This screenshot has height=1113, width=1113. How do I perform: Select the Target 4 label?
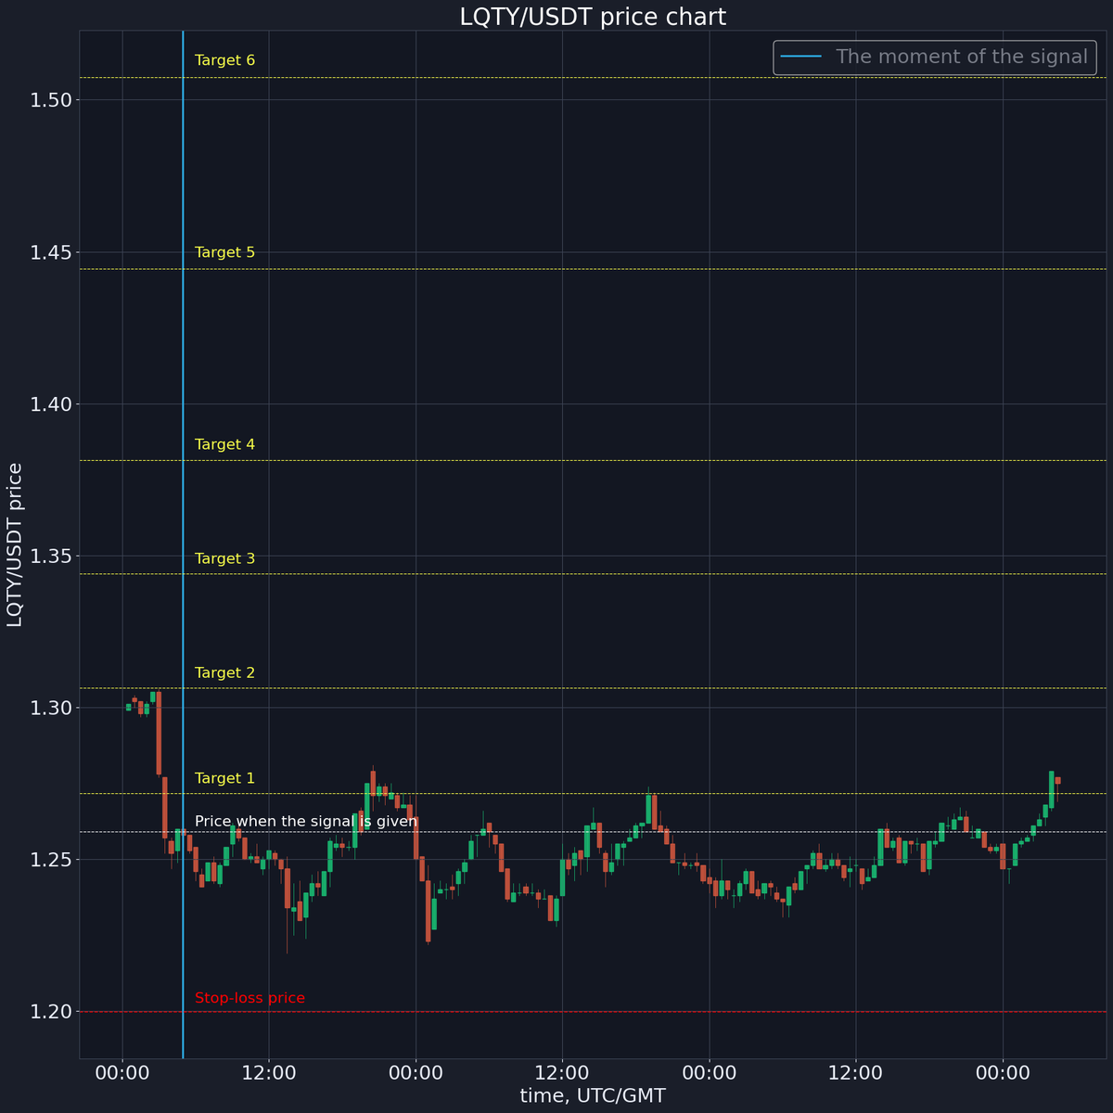coord(224,443)
